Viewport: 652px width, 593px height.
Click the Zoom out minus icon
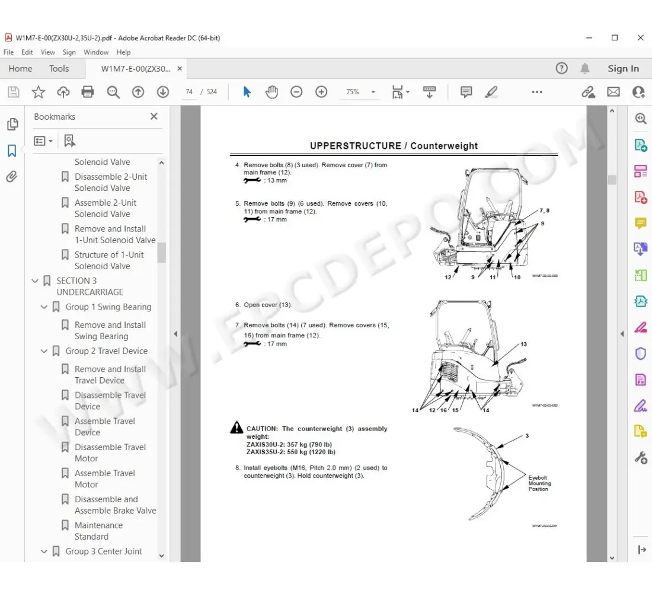click(x=296, y=92)
